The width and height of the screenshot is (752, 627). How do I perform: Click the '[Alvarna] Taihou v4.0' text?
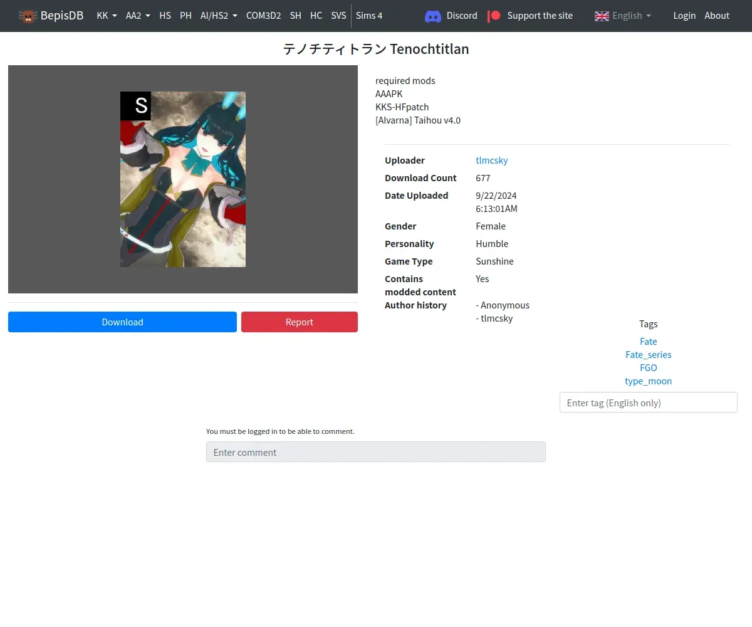(418, 120)
